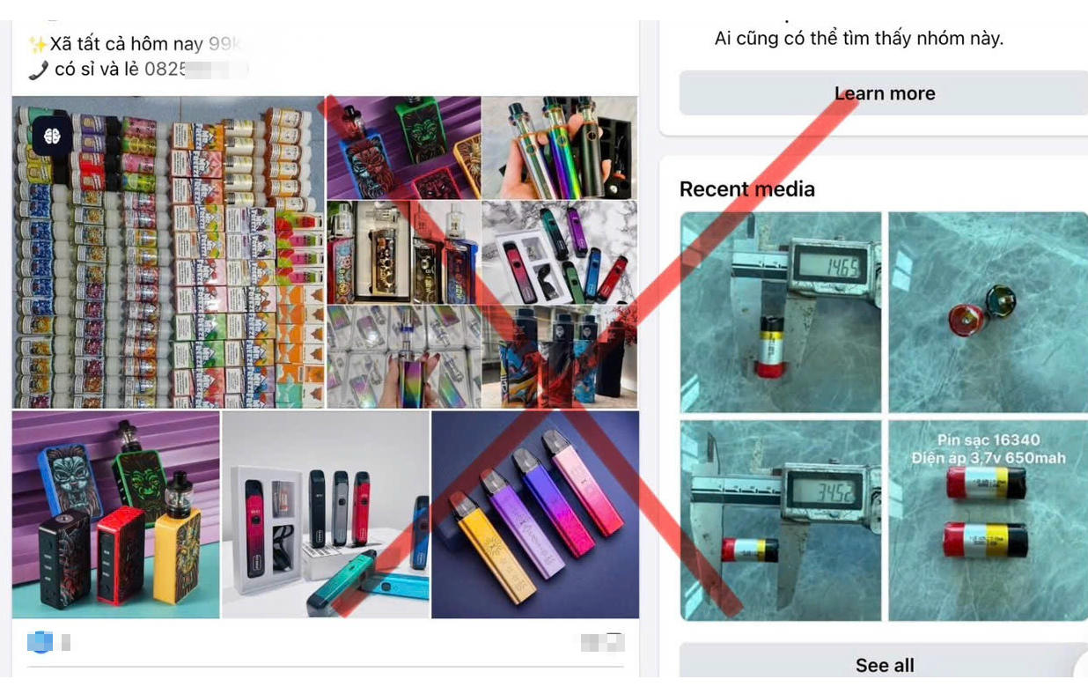Open the caliper photo reading 14.65
The image size is (1088, 694).
781,312
